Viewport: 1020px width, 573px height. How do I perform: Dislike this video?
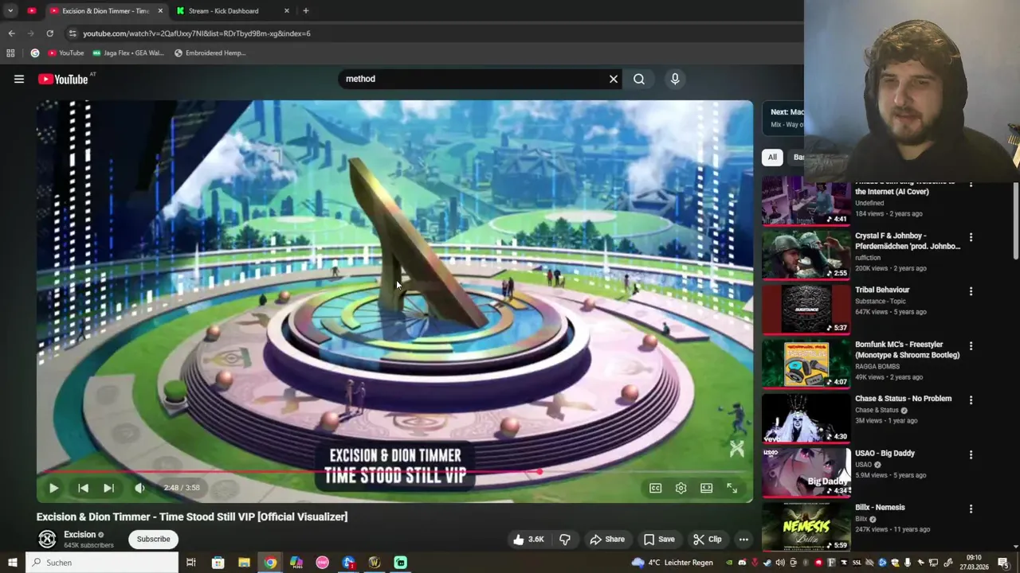tap(565, 539)
